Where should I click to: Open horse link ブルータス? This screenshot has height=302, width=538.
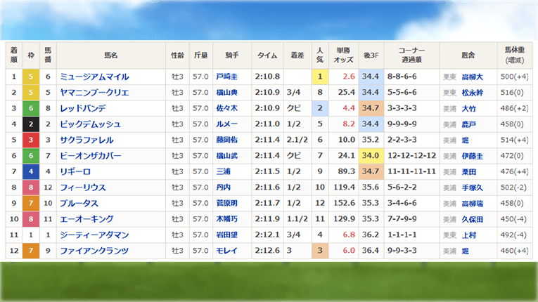(x=79, y=203)
